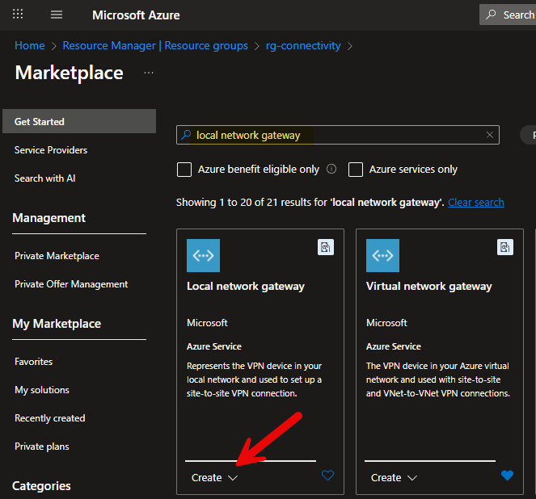Click Clear search link

476,203
